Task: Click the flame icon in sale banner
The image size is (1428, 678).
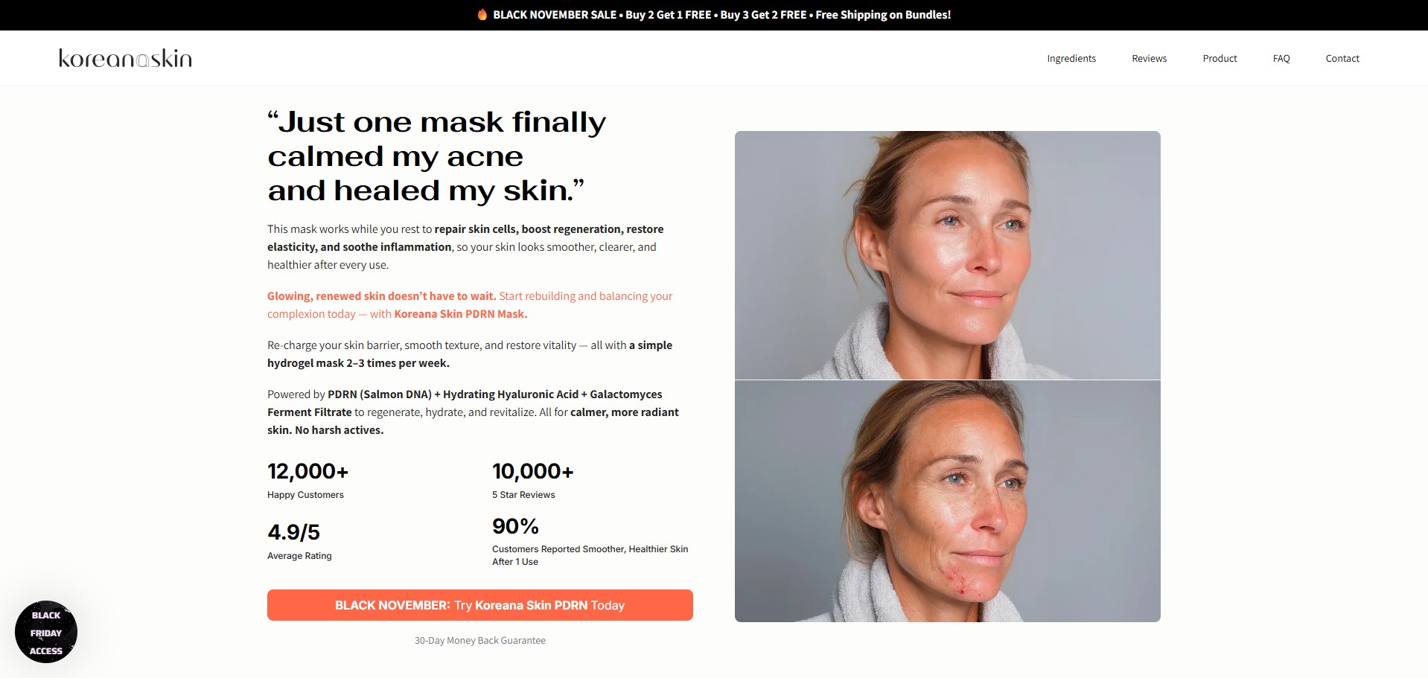Action: click(x=482, y=14)
